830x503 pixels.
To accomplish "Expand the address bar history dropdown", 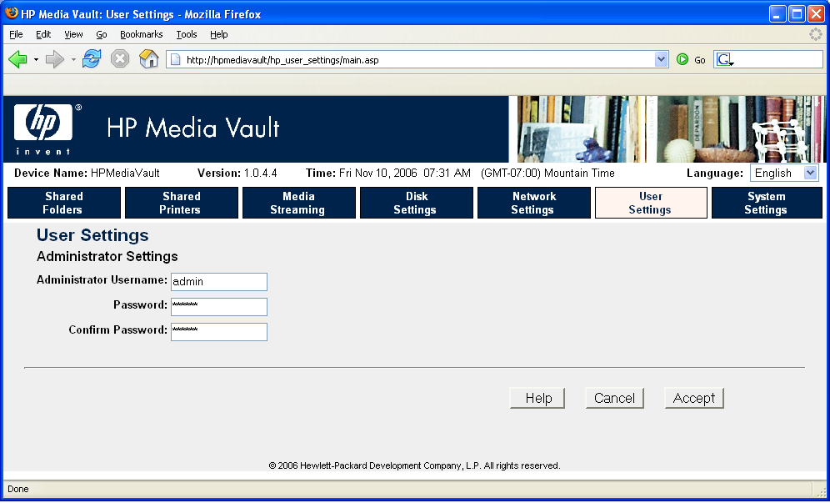I will 662,59.
